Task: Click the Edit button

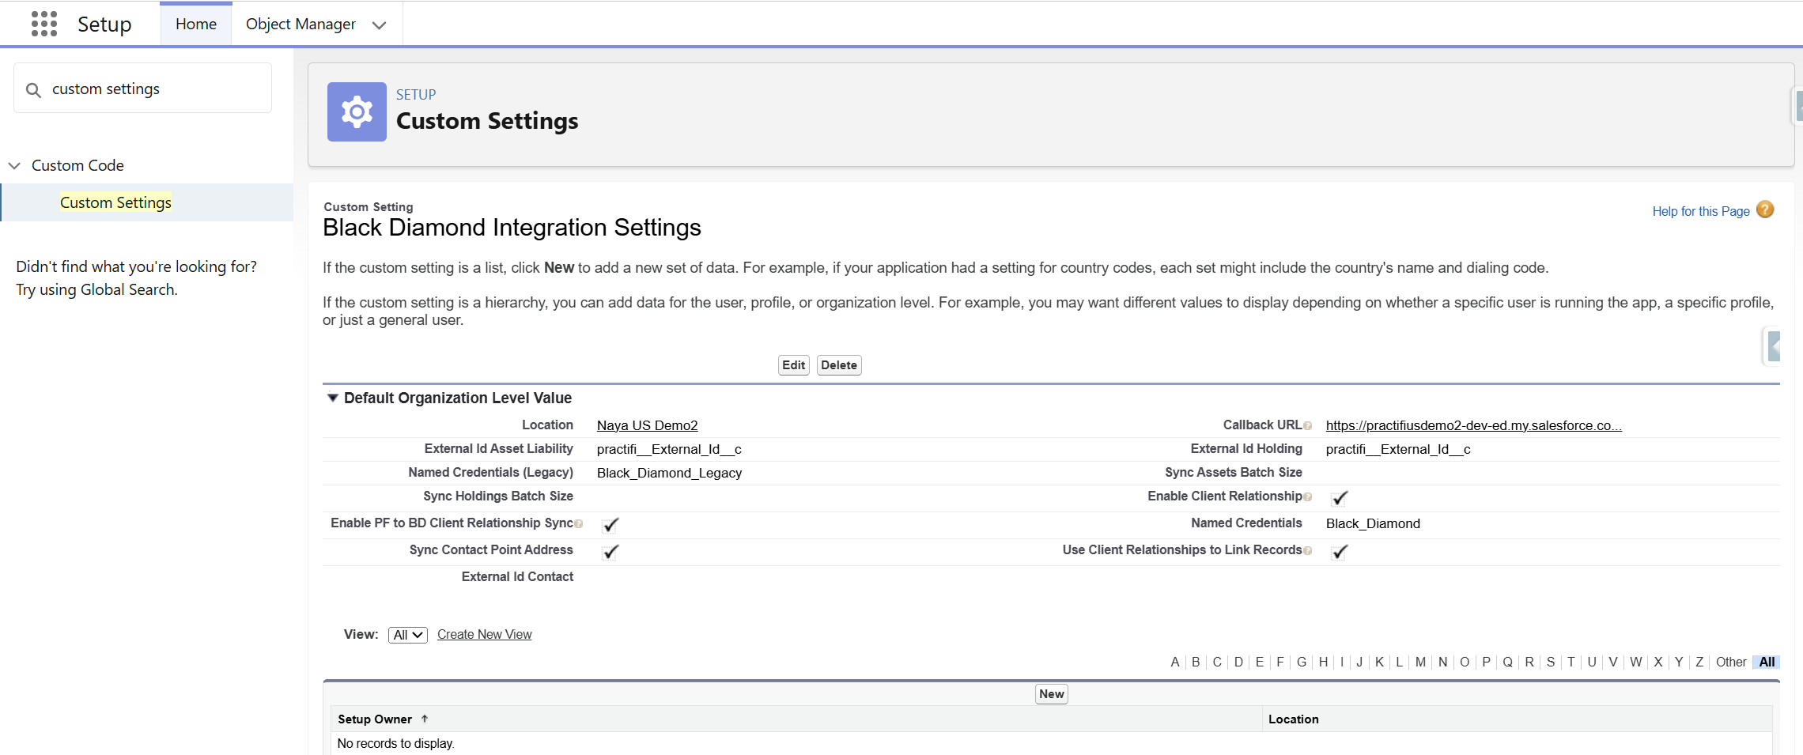Action: pos(793,365)
